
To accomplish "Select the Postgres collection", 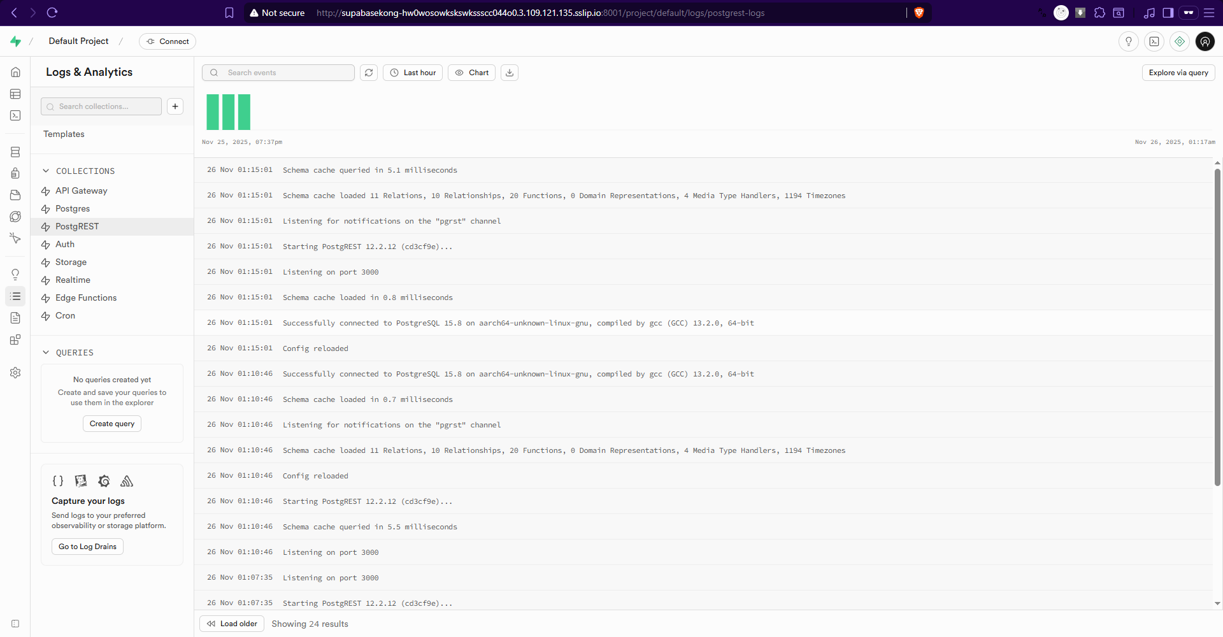I will (x=112, y=209).
